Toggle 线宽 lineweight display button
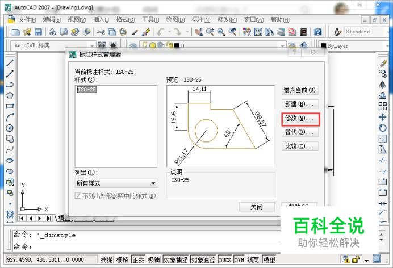The image size is (393, 268). point(253,259)
